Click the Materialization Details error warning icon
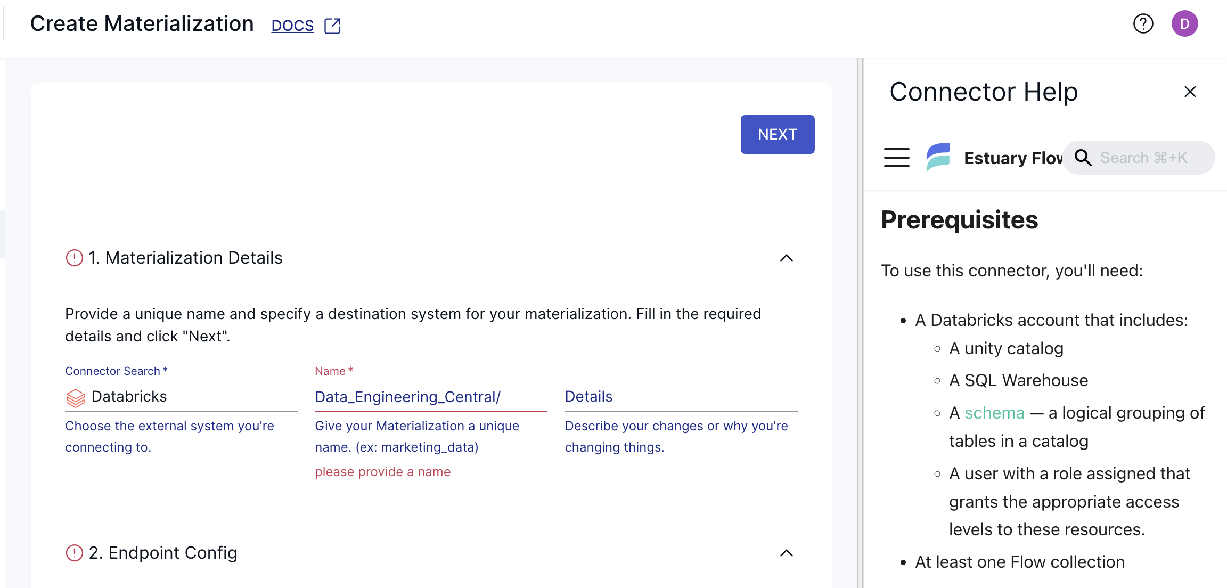1227x588 pixels. coord(74,258)
